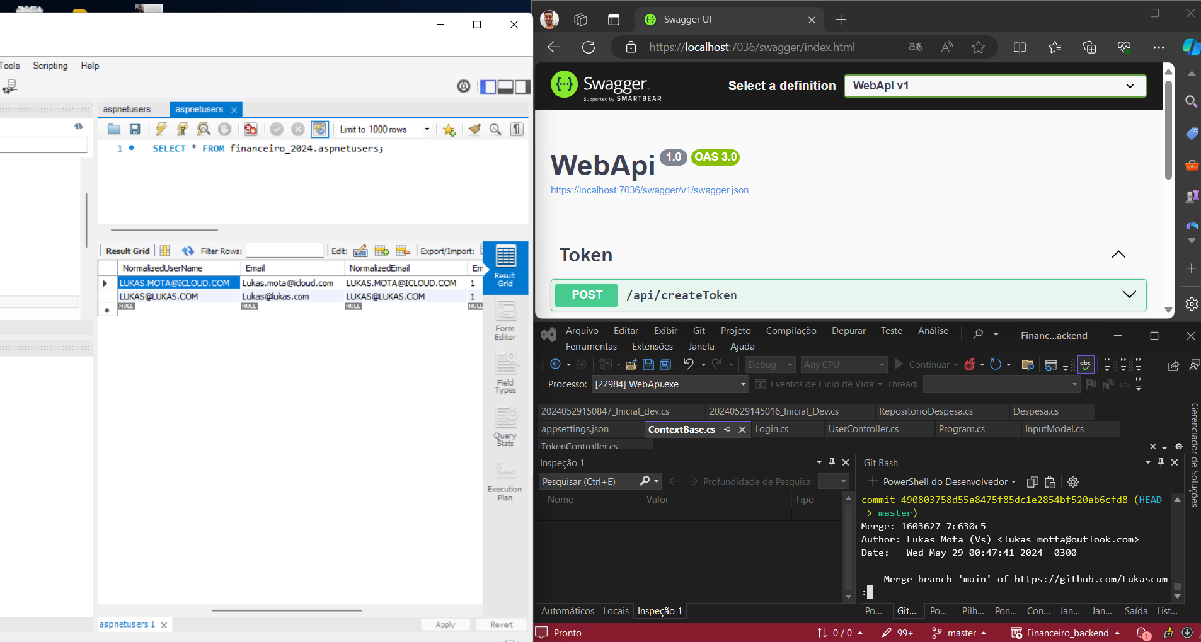Execute the SQL query with the lightning bolt
The width and height of the screenshot is (1201, 642).
pos(162,129)
